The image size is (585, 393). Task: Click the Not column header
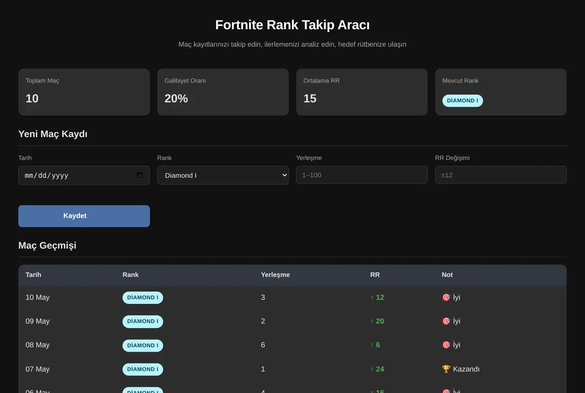(447, 275)
